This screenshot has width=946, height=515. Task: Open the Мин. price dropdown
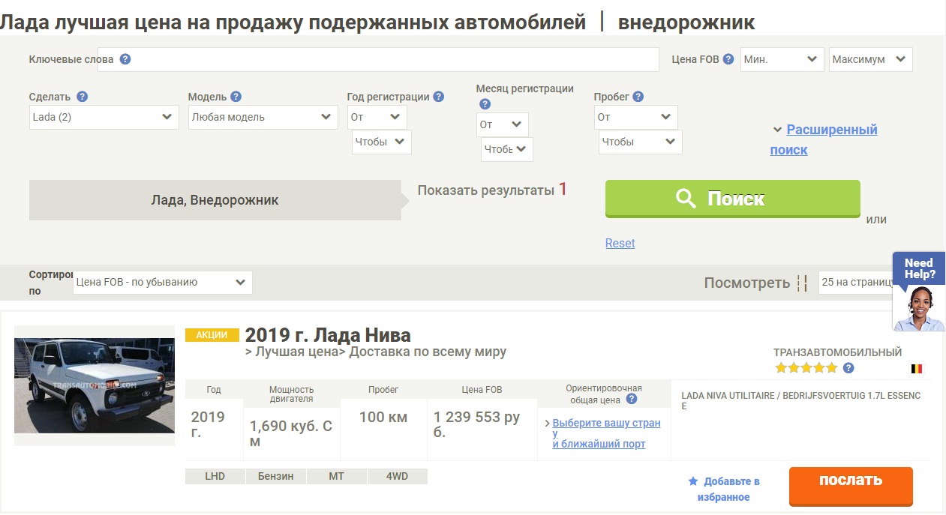[x=782, y=60]
